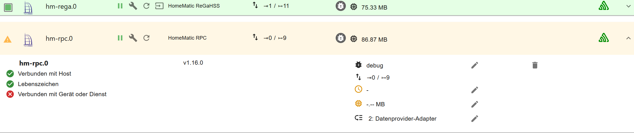
Task: Open HomeMatic ReGaHSS web link icon
Action: pyautogui.click(x=159, y=6)
